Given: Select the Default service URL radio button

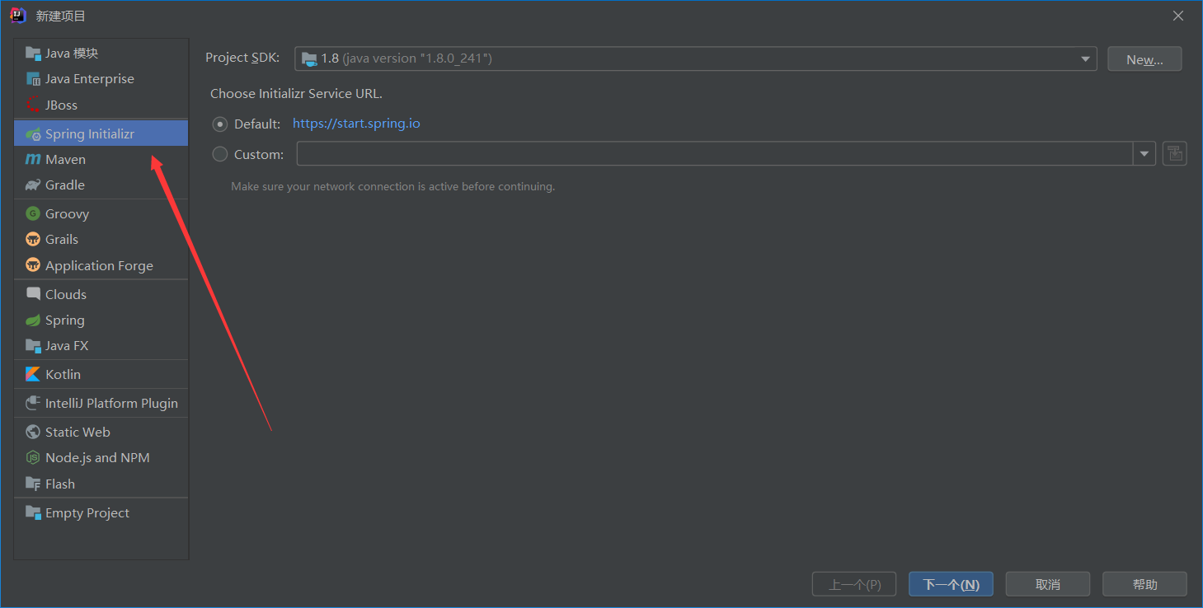Looking at the screenshot, I should pos(220,124).
